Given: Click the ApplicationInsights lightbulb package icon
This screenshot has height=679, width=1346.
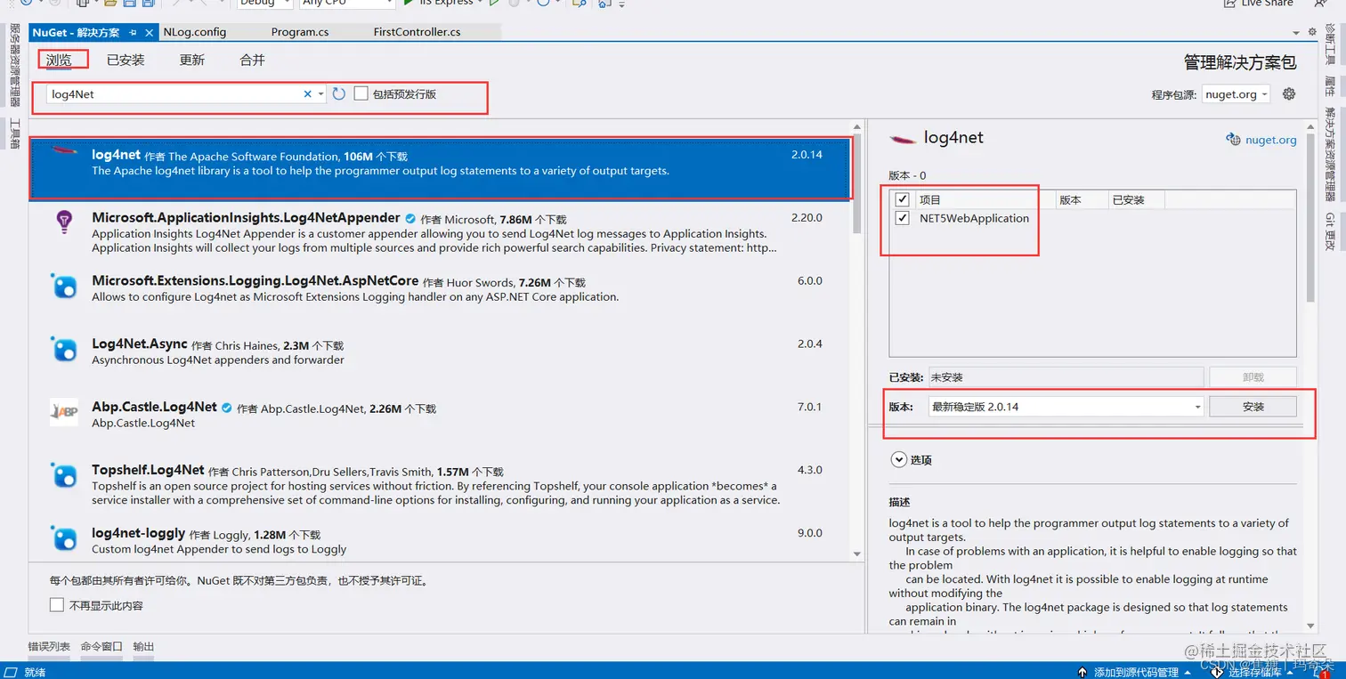Looking at the screenshot, I should pos(64,222).
